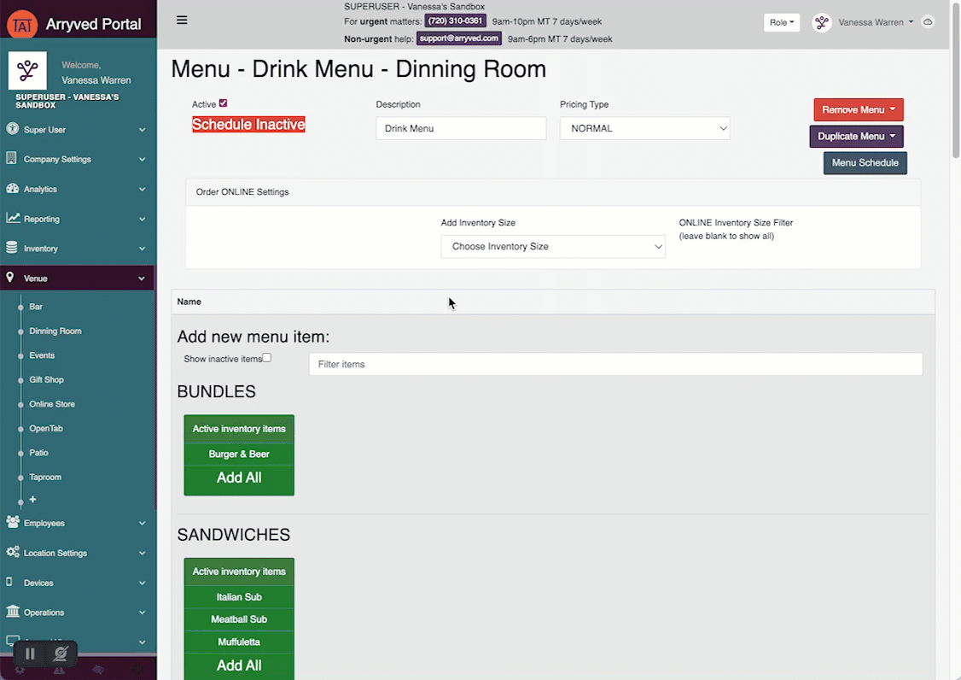Add the Burger & Beer item
The width and height of the screenshot is (961, 680).
[x=239, y=454]
